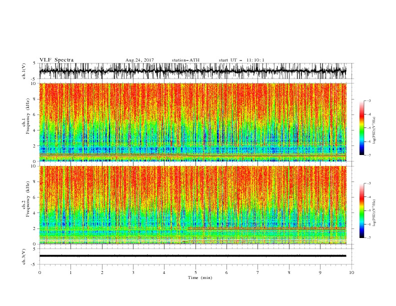Click the 'Time (min)' axis label
Screen dimensions: 396x306
coord(200,277)
